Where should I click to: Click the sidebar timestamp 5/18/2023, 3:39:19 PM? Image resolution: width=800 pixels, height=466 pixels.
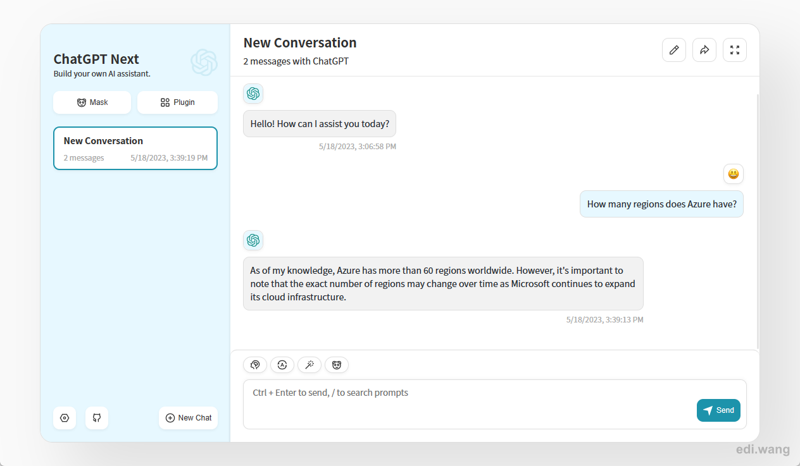(x=169, y=158)
